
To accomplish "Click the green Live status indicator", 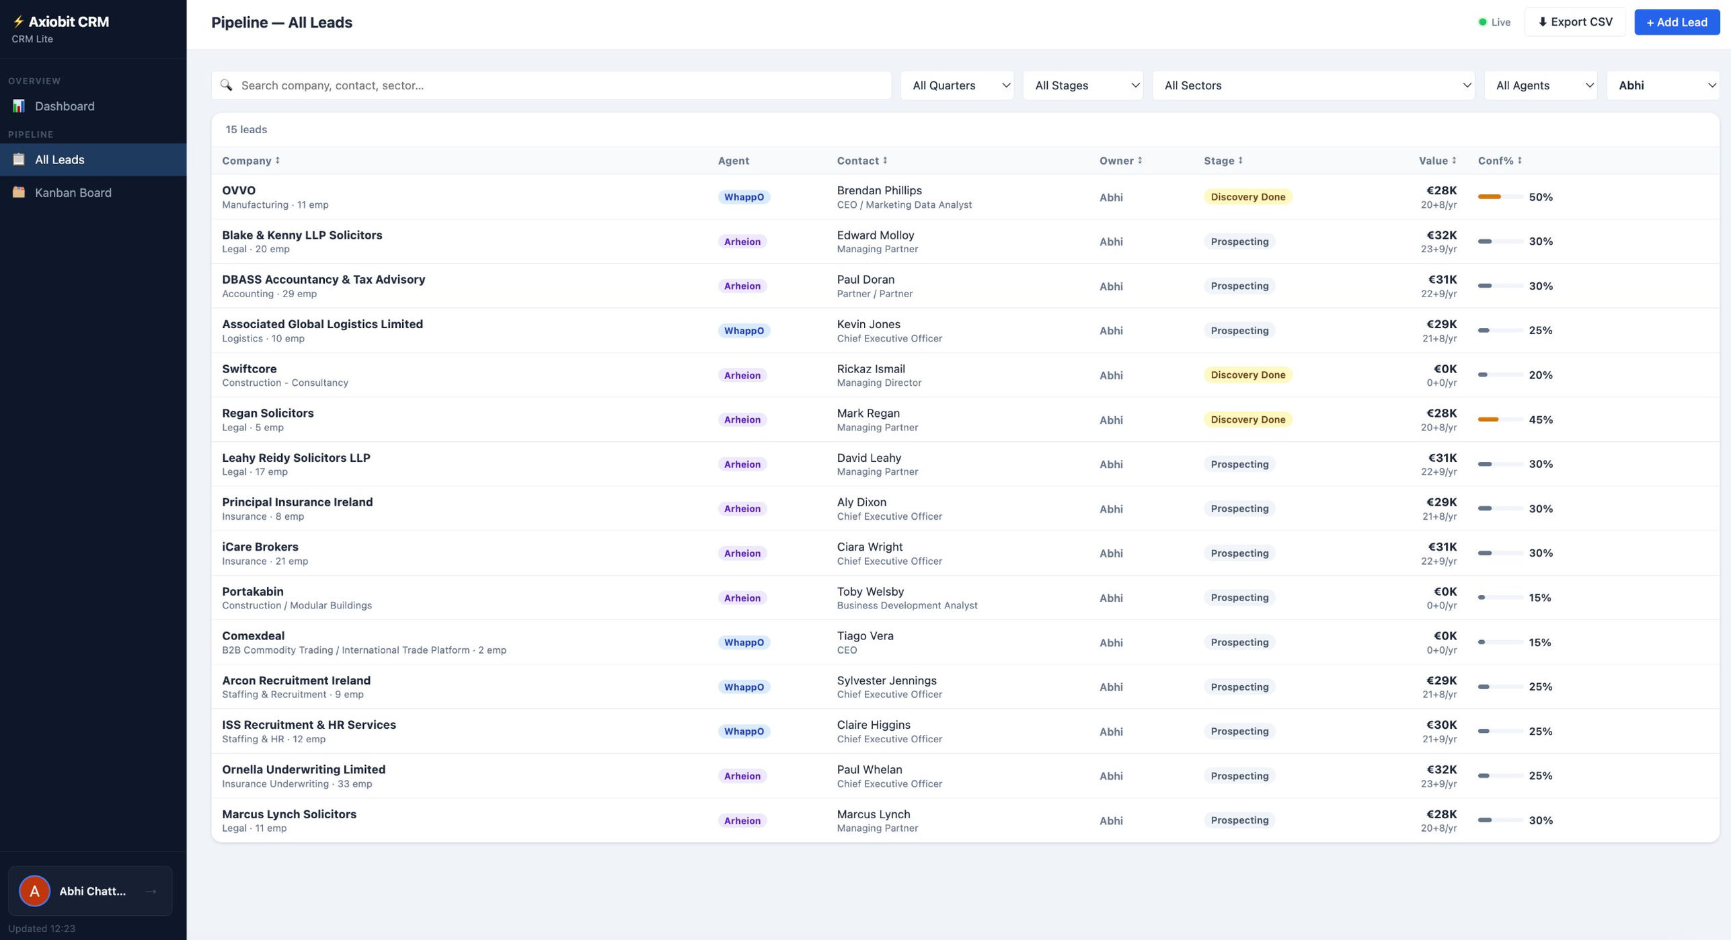I will [x=1482, y=22].
